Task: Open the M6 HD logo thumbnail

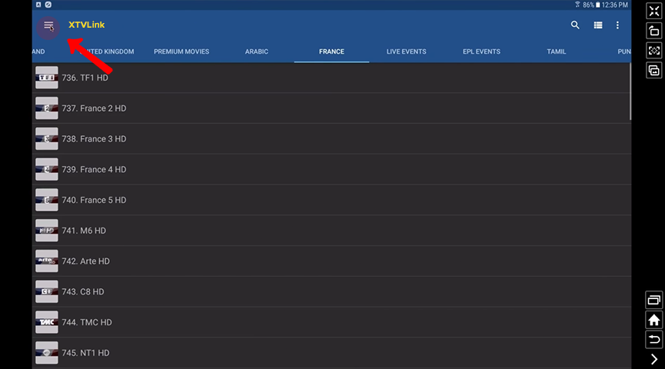Action: coord(47,231)
